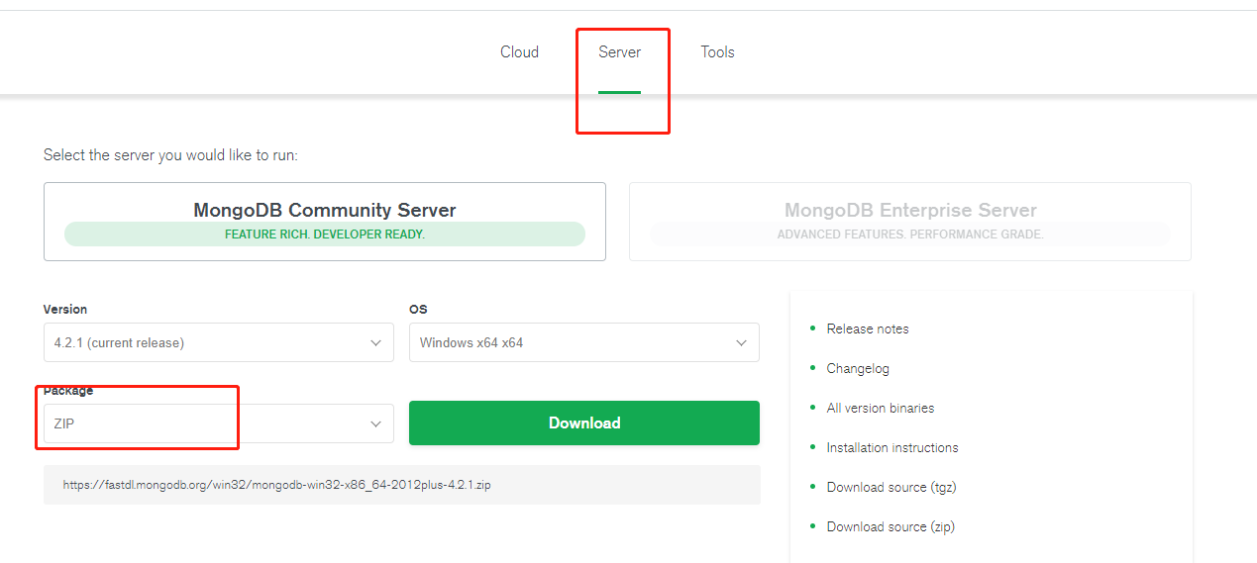Open the Package dropdown showing ZIP
1257x563 pixels.
click(219, 423)
